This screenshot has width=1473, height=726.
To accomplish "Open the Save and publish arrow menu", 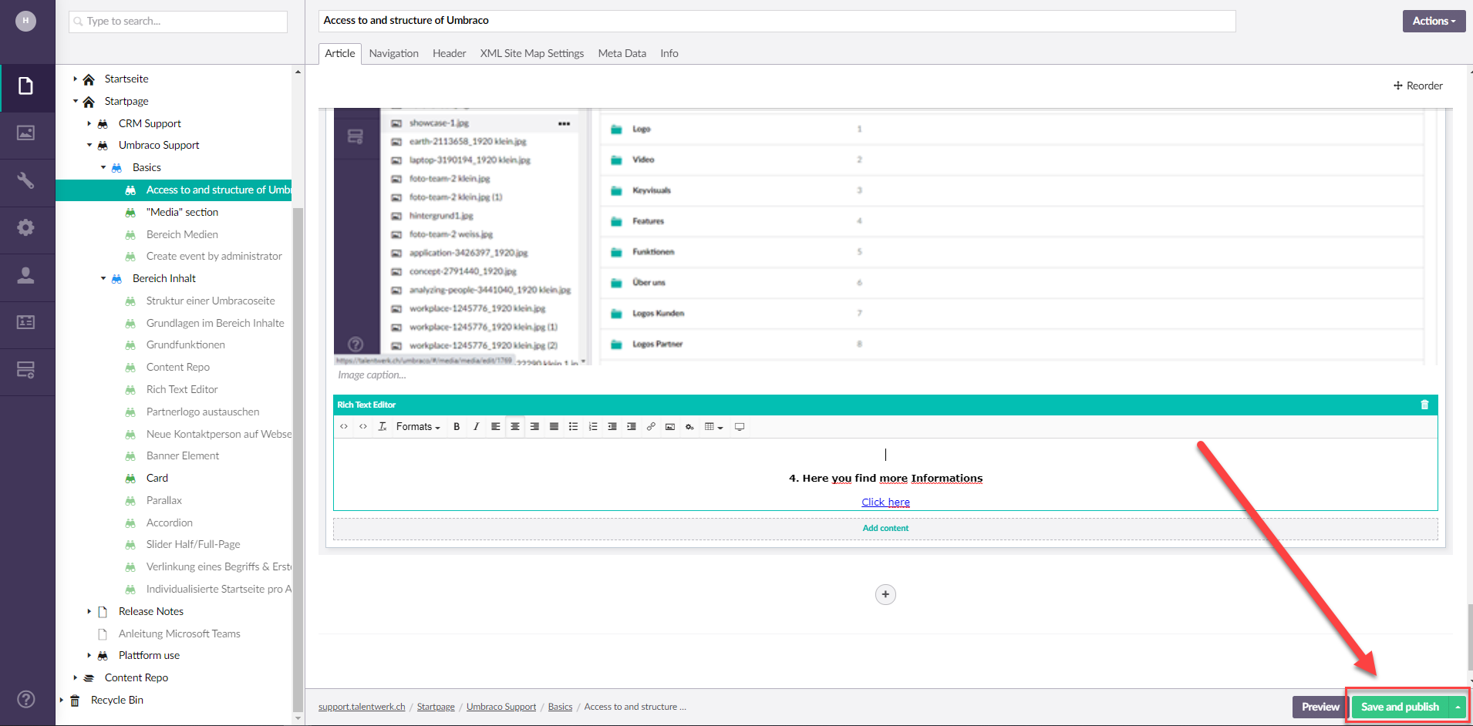I will [1458, 707].
